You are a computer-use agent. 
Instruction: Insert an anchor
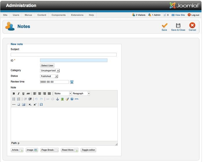click(x=57, y=99)
